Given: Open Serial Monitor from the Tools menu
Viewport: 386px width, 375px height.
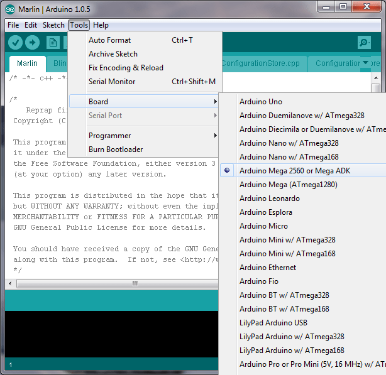Looking at the screenshot, I should (x=145, y=82).
